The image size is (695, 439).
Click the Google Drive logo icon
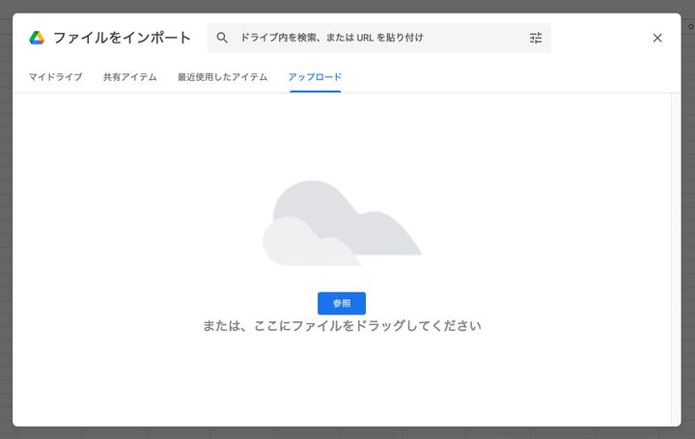(x=37, y=38)
